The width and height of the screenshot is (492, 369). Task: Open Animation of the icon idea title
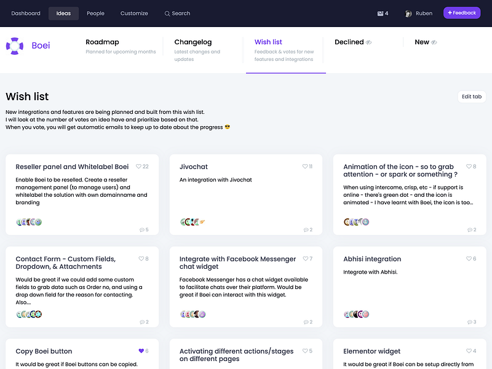point(400,171)
